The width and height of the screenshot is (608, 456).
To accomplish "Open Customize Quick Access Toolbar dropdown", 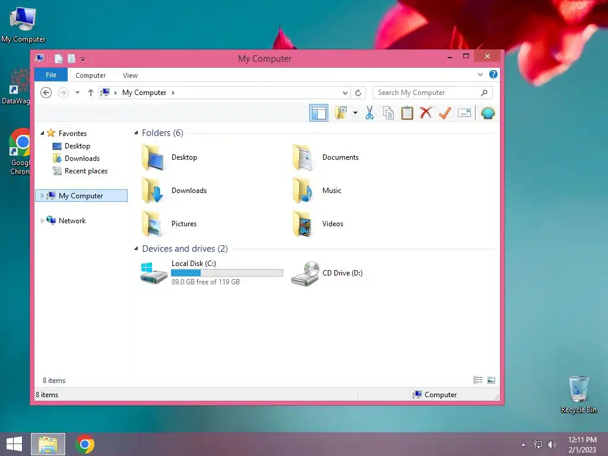I will [83, 59].
